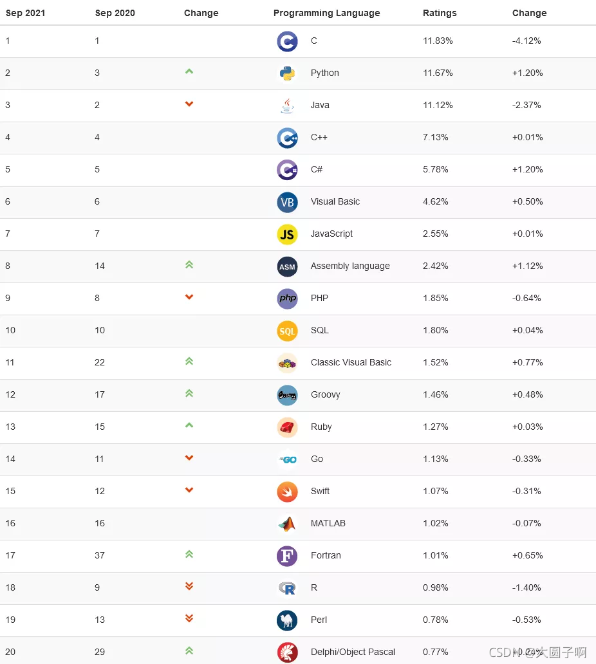Click the Python logo icon
The width and height of the screenshot is (596, 664).
click(287, 73)
